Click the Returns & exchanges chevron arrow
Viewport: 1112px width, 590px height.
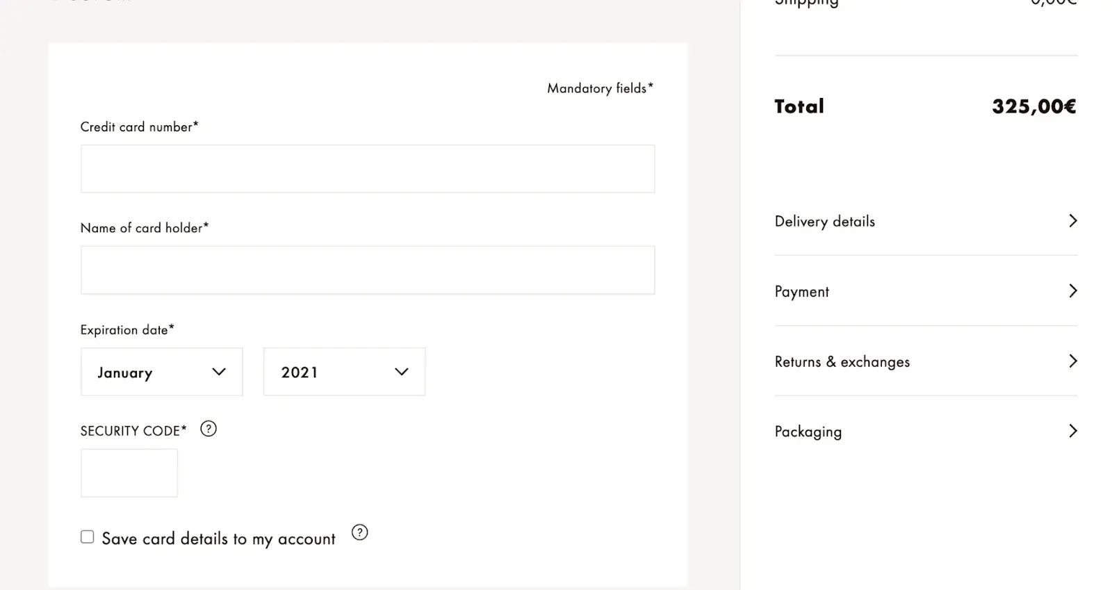pyautogui.click(x=1072, y=361)
